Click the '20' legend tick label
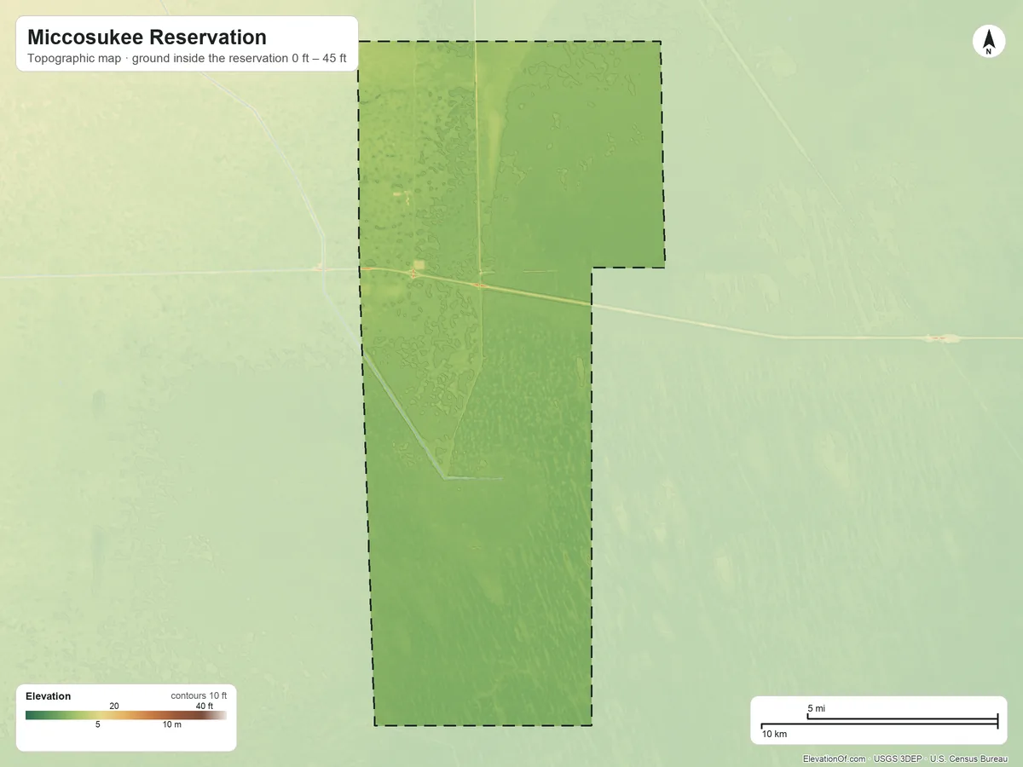 point(114,706)
